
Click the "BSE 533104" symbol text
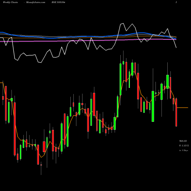[x=58, y=2]
